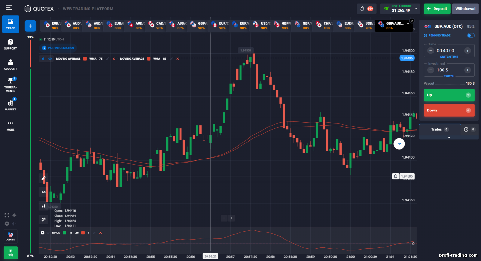
Task: Click the gray back arrow icon
Action: pyautogui.click(x=14, y=215)
